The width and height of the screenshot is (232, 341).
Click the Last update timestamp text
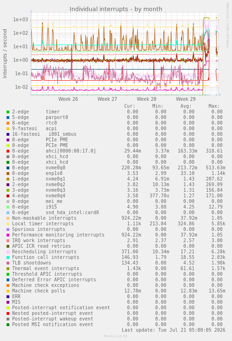(174, 330)
